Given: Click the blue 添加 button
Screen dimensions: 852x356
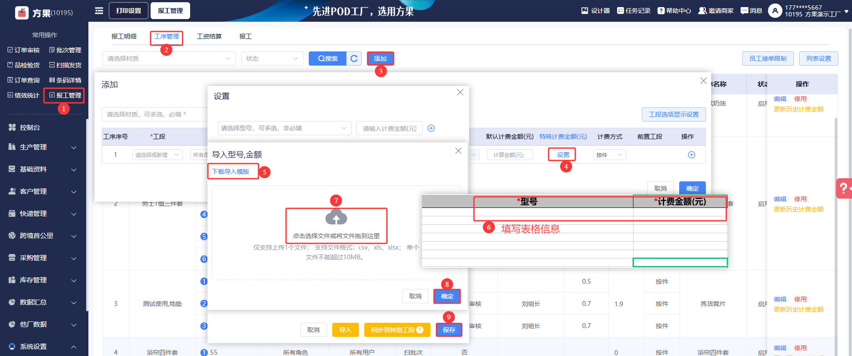Looking at the screenshot, I should pos(380,59).
